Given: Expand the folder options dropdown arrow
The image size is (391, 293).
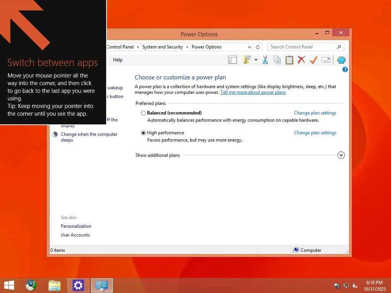Looking at the screenshot, I should [x=256, y=60].
